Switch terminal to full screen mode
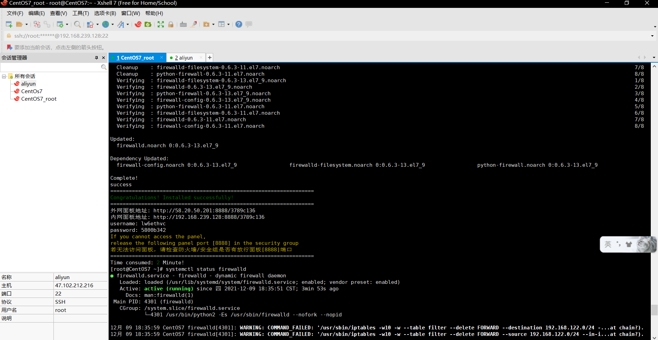Screen dimensions: 658x340 coord(160,24)
